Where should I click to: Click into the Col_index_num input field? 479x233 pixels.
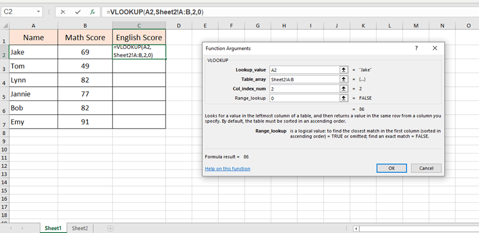click(305, 89)
